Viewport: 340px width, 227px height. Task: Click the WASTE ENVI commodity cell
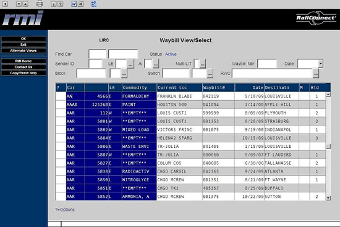pos(139,146)
